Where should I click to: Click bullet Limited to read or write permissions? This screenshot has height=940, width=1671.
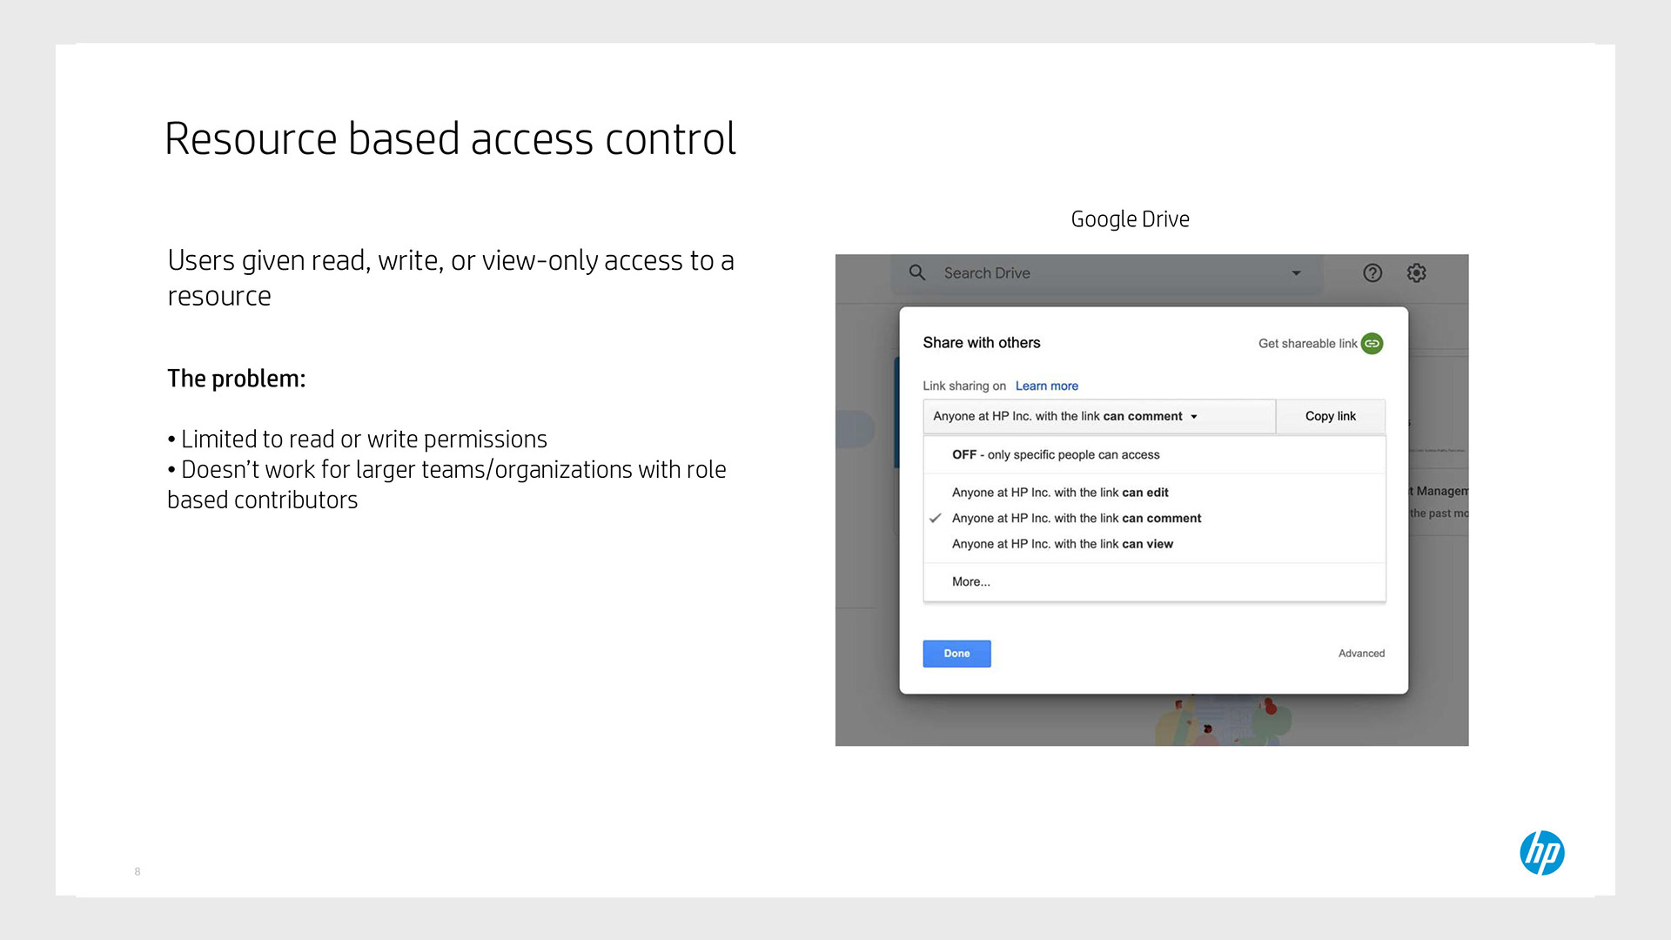click(x=357, y=439)
